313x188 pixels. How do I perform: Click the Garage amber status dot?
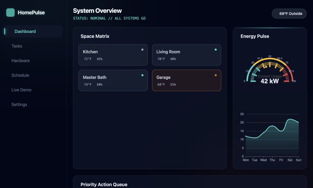click(216, 75)
